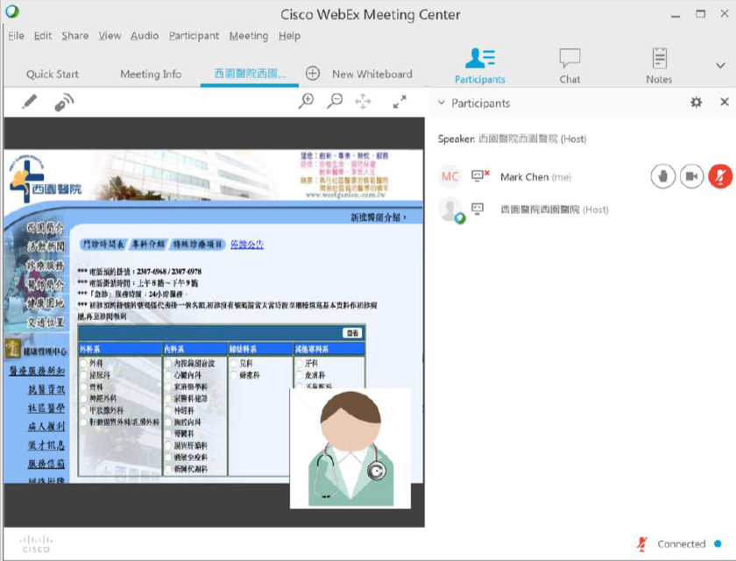Select the pencil annotation tool
The width and height of the screenshot is (736, 561).
pos(29,103)
